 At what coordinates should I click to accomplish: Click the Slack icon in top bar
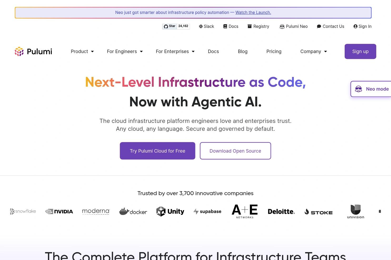(201, 26)
